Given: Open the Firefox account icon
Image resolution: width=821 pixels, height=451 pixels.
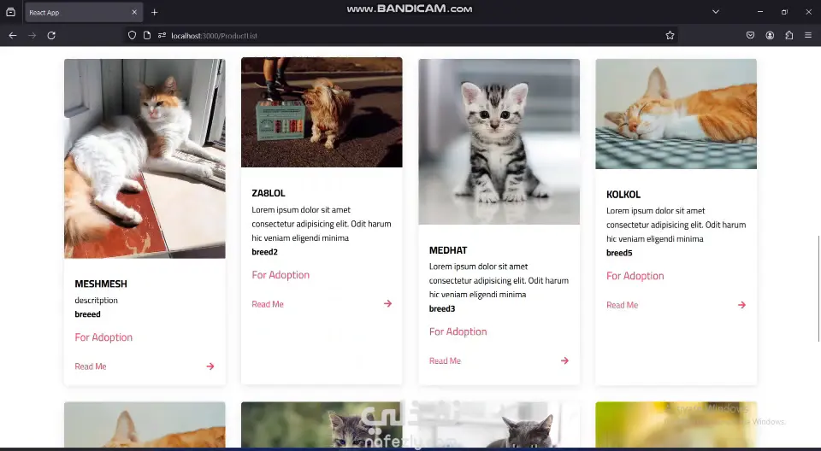Looking at the screenshot, I should [770, 36].
